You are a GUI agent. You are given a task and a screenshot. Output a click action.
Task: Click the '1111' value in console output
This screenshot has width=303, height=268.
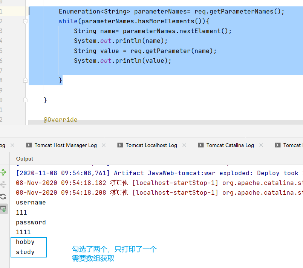(23, 232)
